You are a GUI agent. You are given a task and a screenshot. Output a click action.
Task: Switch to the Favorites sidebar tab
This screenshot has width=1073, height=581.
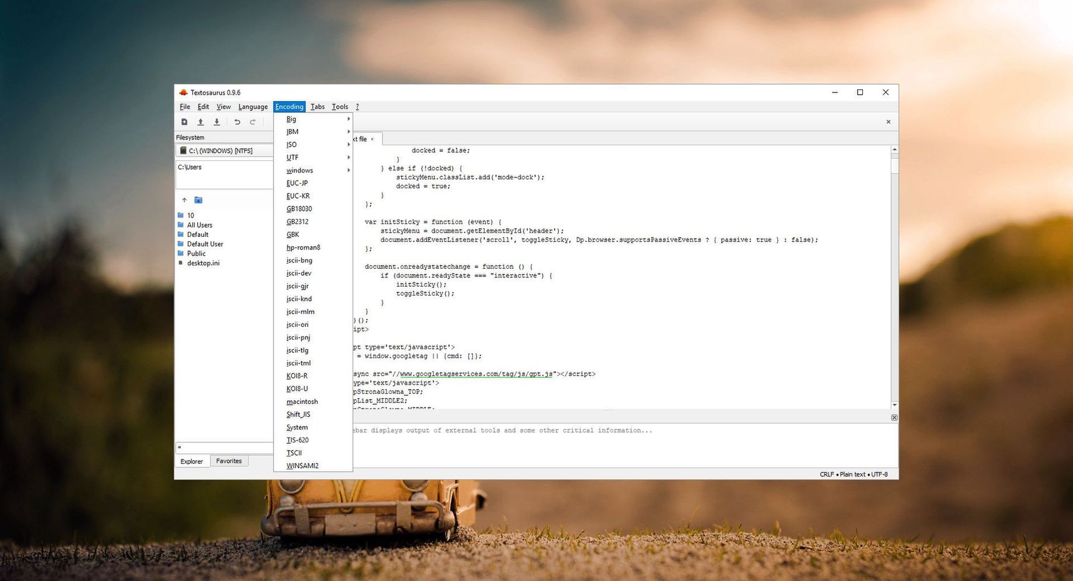point(229,461)
